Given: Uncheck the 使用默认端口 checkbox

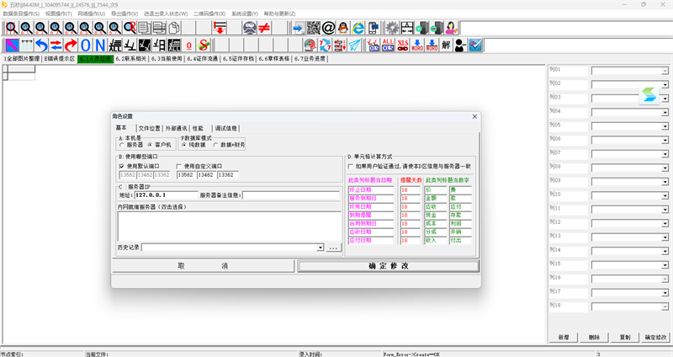Looking at the screenshot, I should click(x=122, y=166).
